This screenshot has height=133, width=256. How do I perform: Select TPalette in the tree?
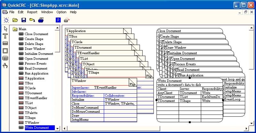point(31,113)
